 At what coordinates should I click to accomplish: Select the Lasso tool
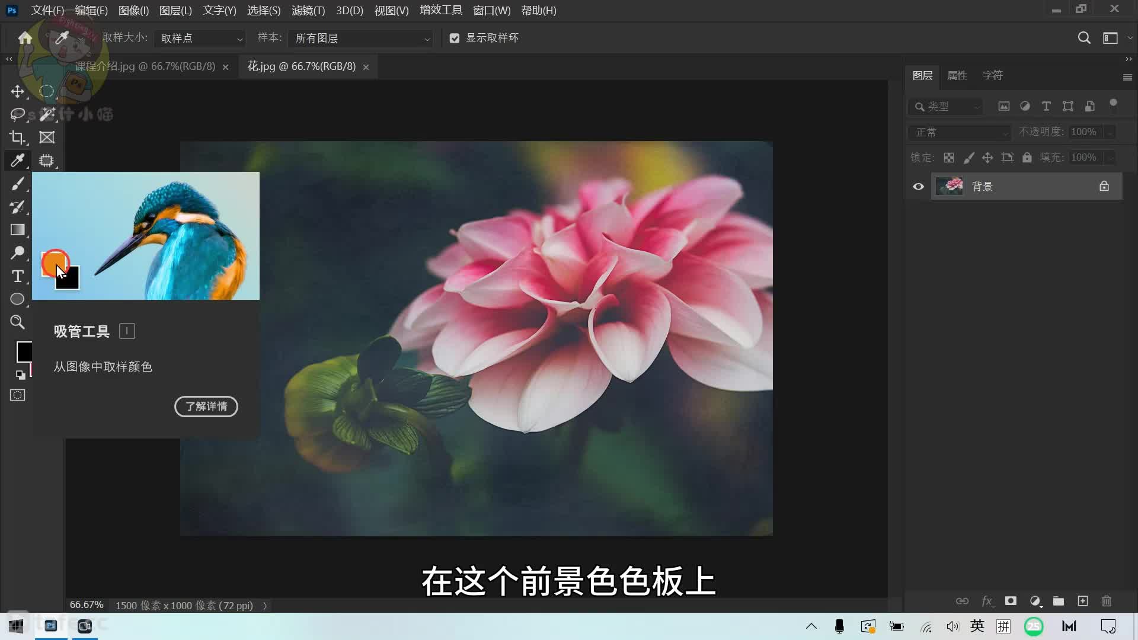[17, 114]
